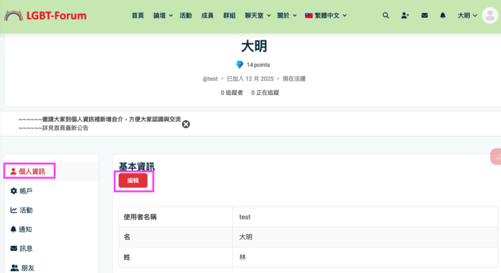Select 帳戶 in the profile sidebar

coord(26,191)
